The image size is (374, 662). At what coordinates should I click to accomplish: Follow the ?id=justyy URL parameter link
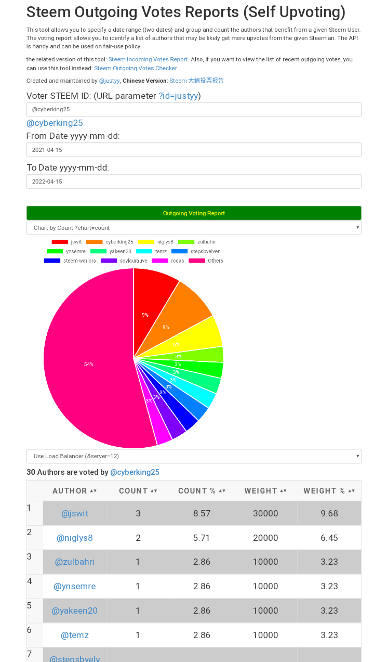tap(178, 96)
